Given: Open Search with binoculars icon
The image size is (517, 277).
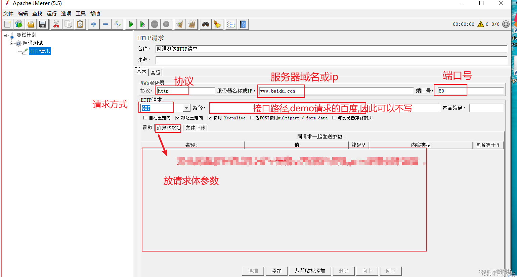Looking at the screenshot, I should tap(206, 24).
